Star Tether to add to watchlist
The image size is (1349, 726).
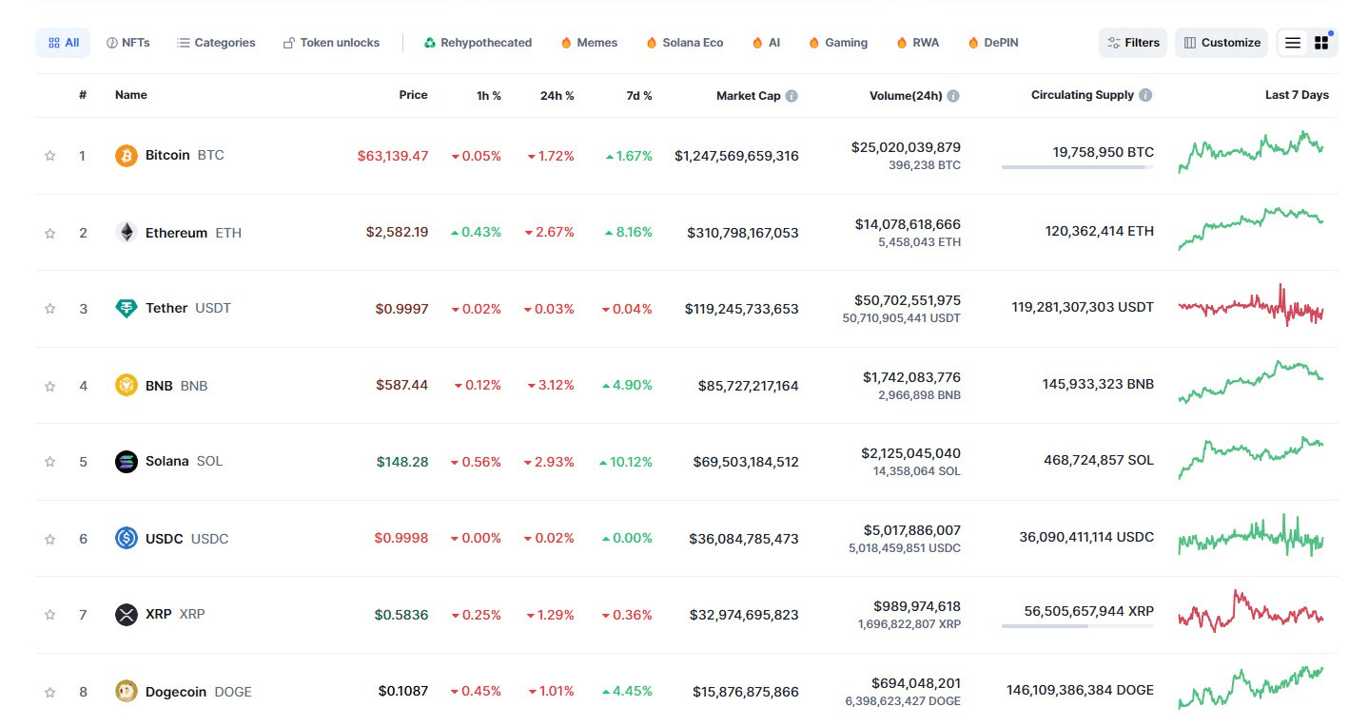(50, 309)
